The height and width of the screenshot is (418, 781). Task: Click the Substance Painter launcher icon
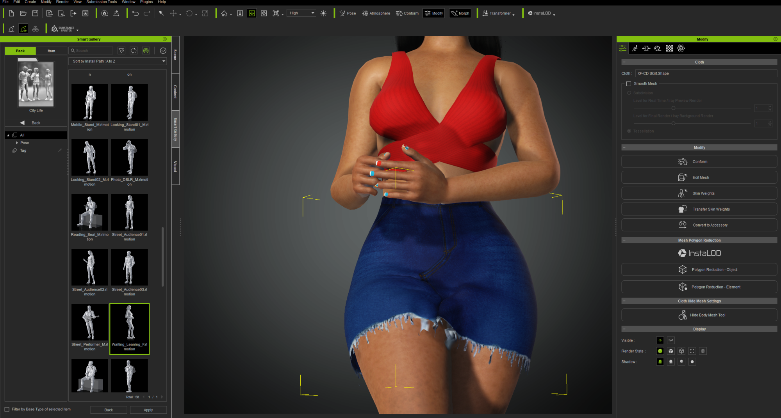click(x=62, y=29)
